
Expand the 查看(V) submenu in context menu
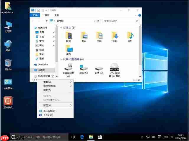[56, 82]
